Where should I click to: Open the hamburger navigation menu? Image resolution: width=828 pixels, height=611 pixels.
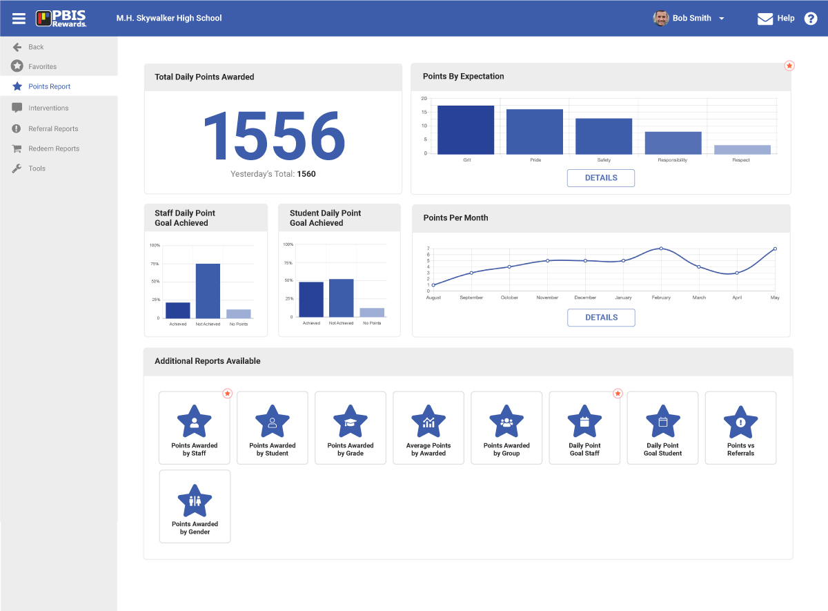pos(19,19)
